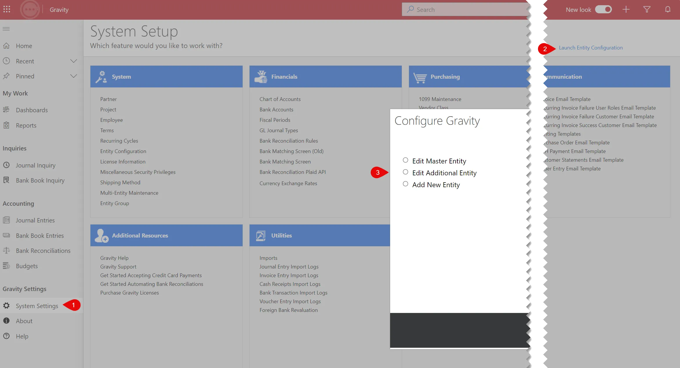Click the Reports clipboard icon
This screenshot has width=680, height=368.
[x=6, y=125]
